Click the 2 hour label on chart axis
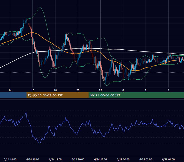Screen dimensions: 184x162 [x=146, y=90]
